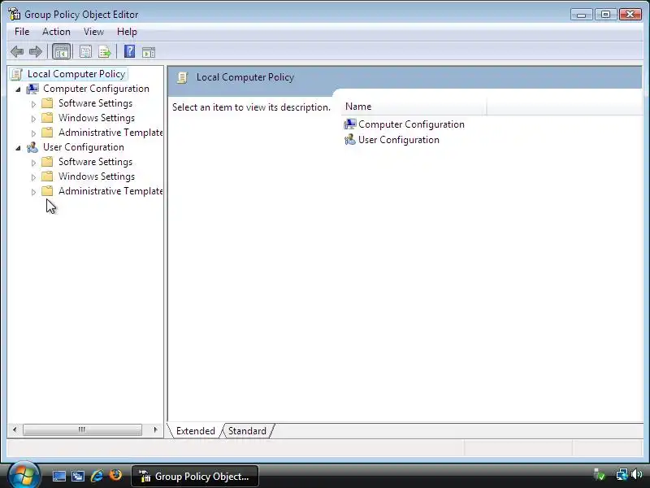Click the Name column header
The height and width of the screenshot is (488, 650).
click(x=414, y=107)
